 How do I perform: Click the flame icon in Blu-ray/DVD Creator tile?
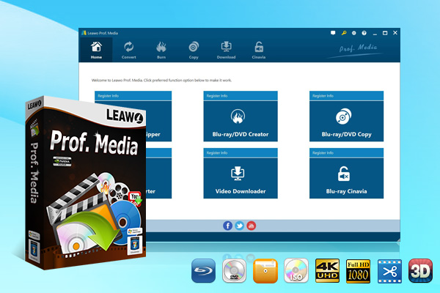(x=238, y=116)
